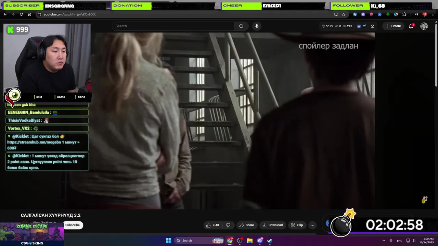
Task: Click the Share button
Action: click(x=246, y=225)
